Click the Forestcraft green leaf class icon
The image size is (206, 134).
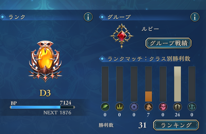(105, 107)
